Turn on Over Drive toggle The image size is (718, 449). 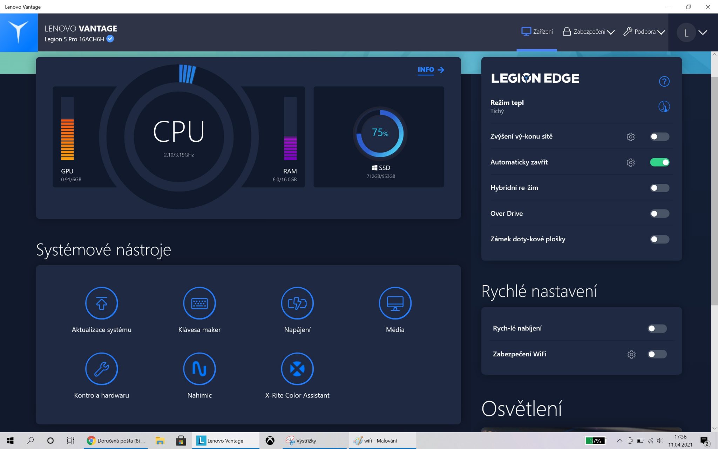coord(659,214)
